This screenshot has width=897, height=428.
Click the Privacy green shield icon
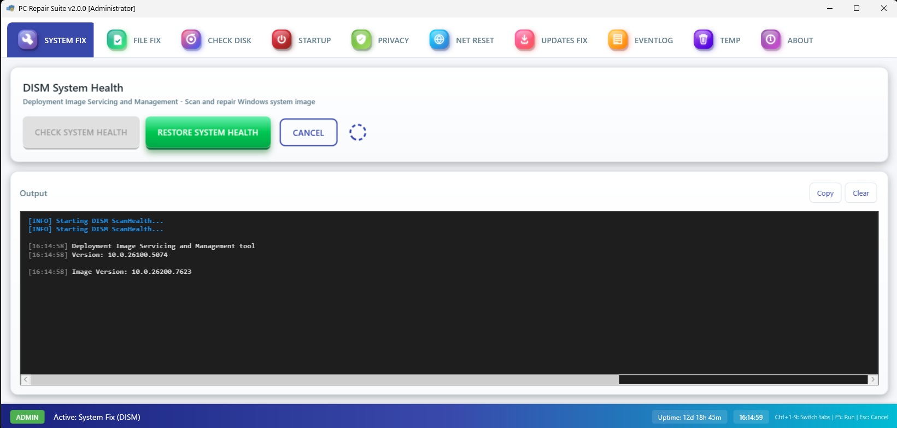(361, 40)
